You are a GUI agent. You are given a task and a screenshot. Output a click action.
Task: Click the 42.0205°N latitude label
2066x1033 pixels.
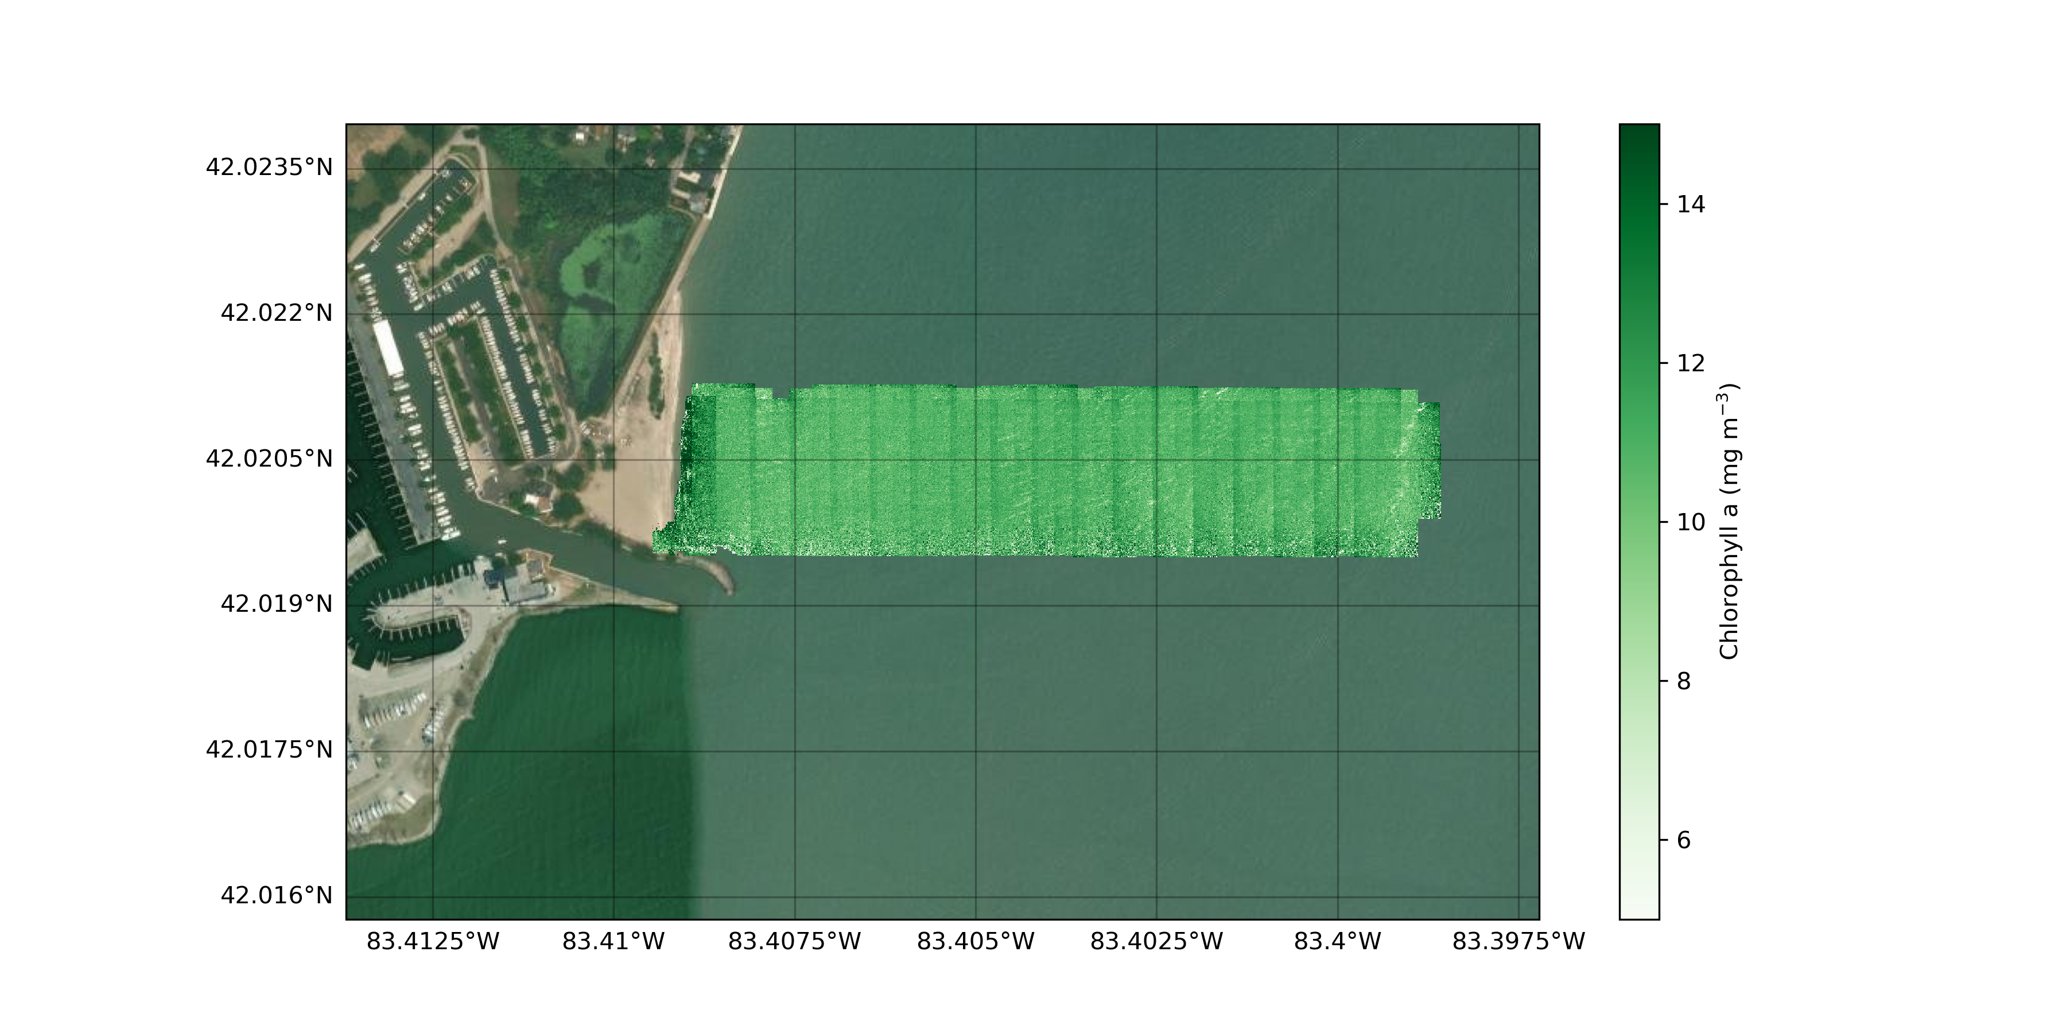269,459
